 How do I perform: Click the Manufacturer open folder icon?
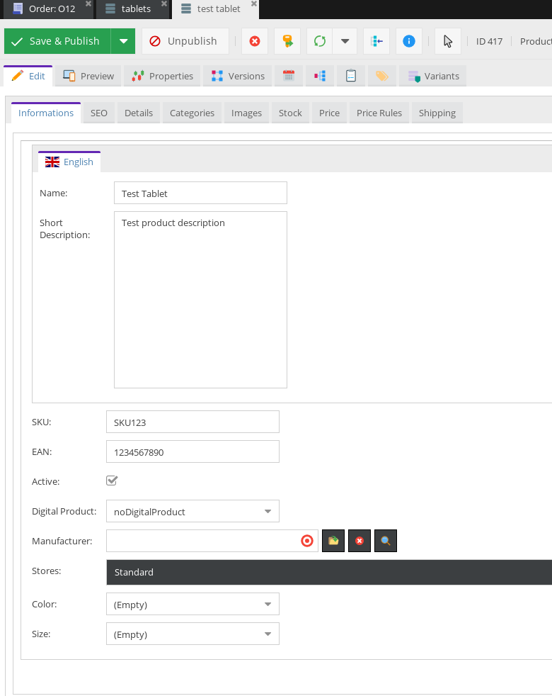point(333,541)
